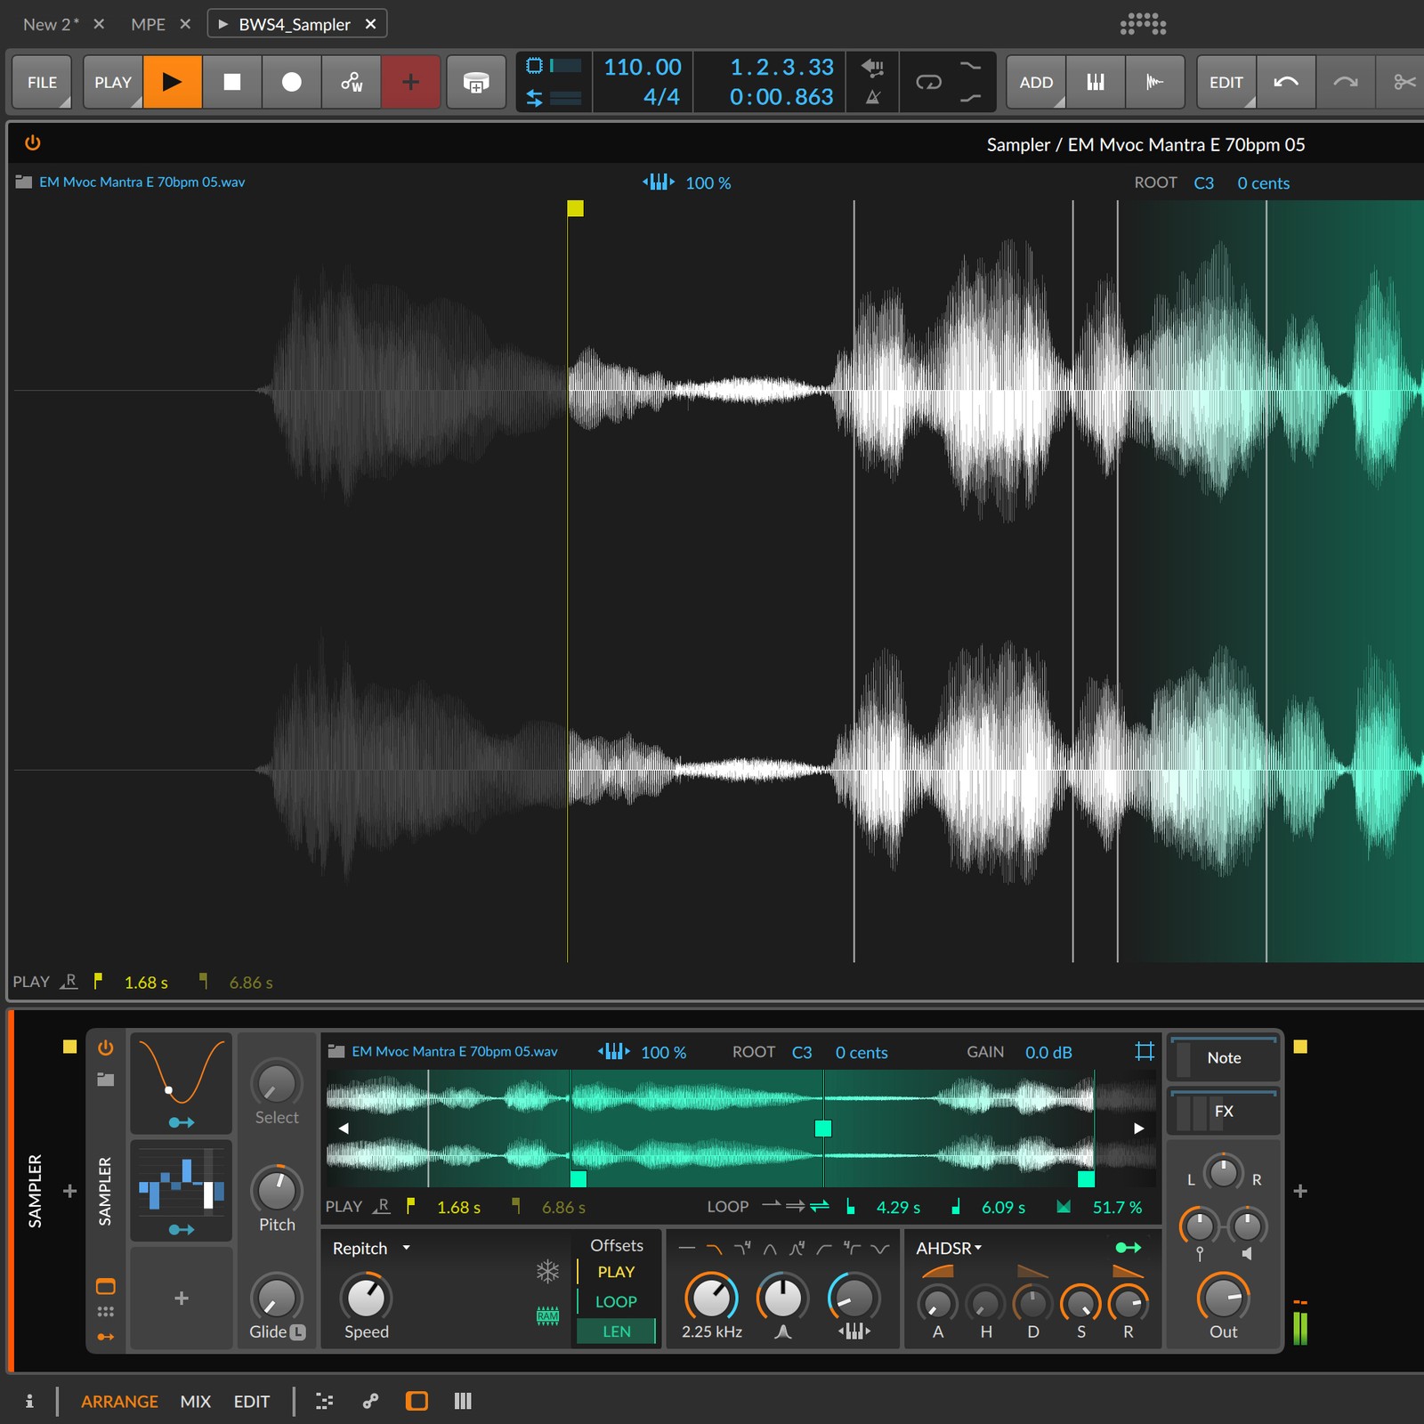
Task: Click the EDIT button in the toolbar
Action: 1226,82
